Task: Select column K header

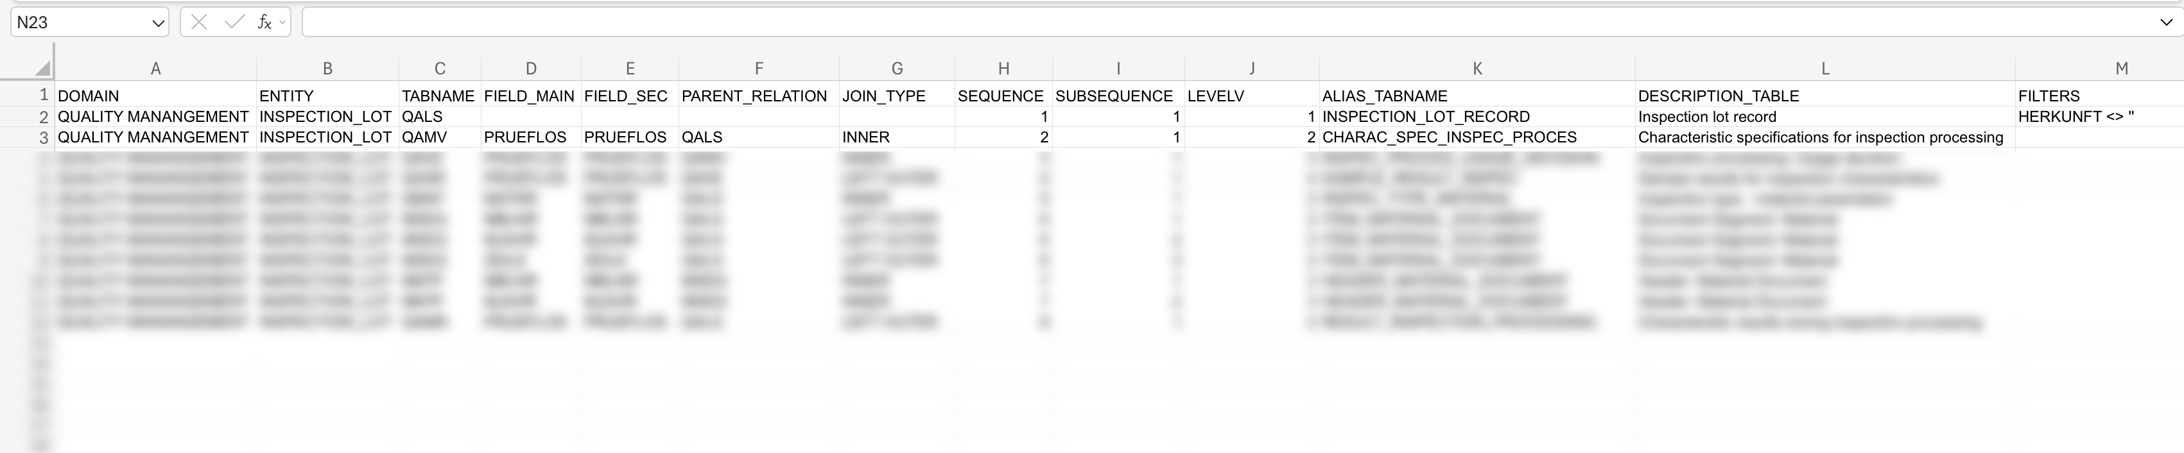Action: pyautogui.click(x=1477, y=69)
